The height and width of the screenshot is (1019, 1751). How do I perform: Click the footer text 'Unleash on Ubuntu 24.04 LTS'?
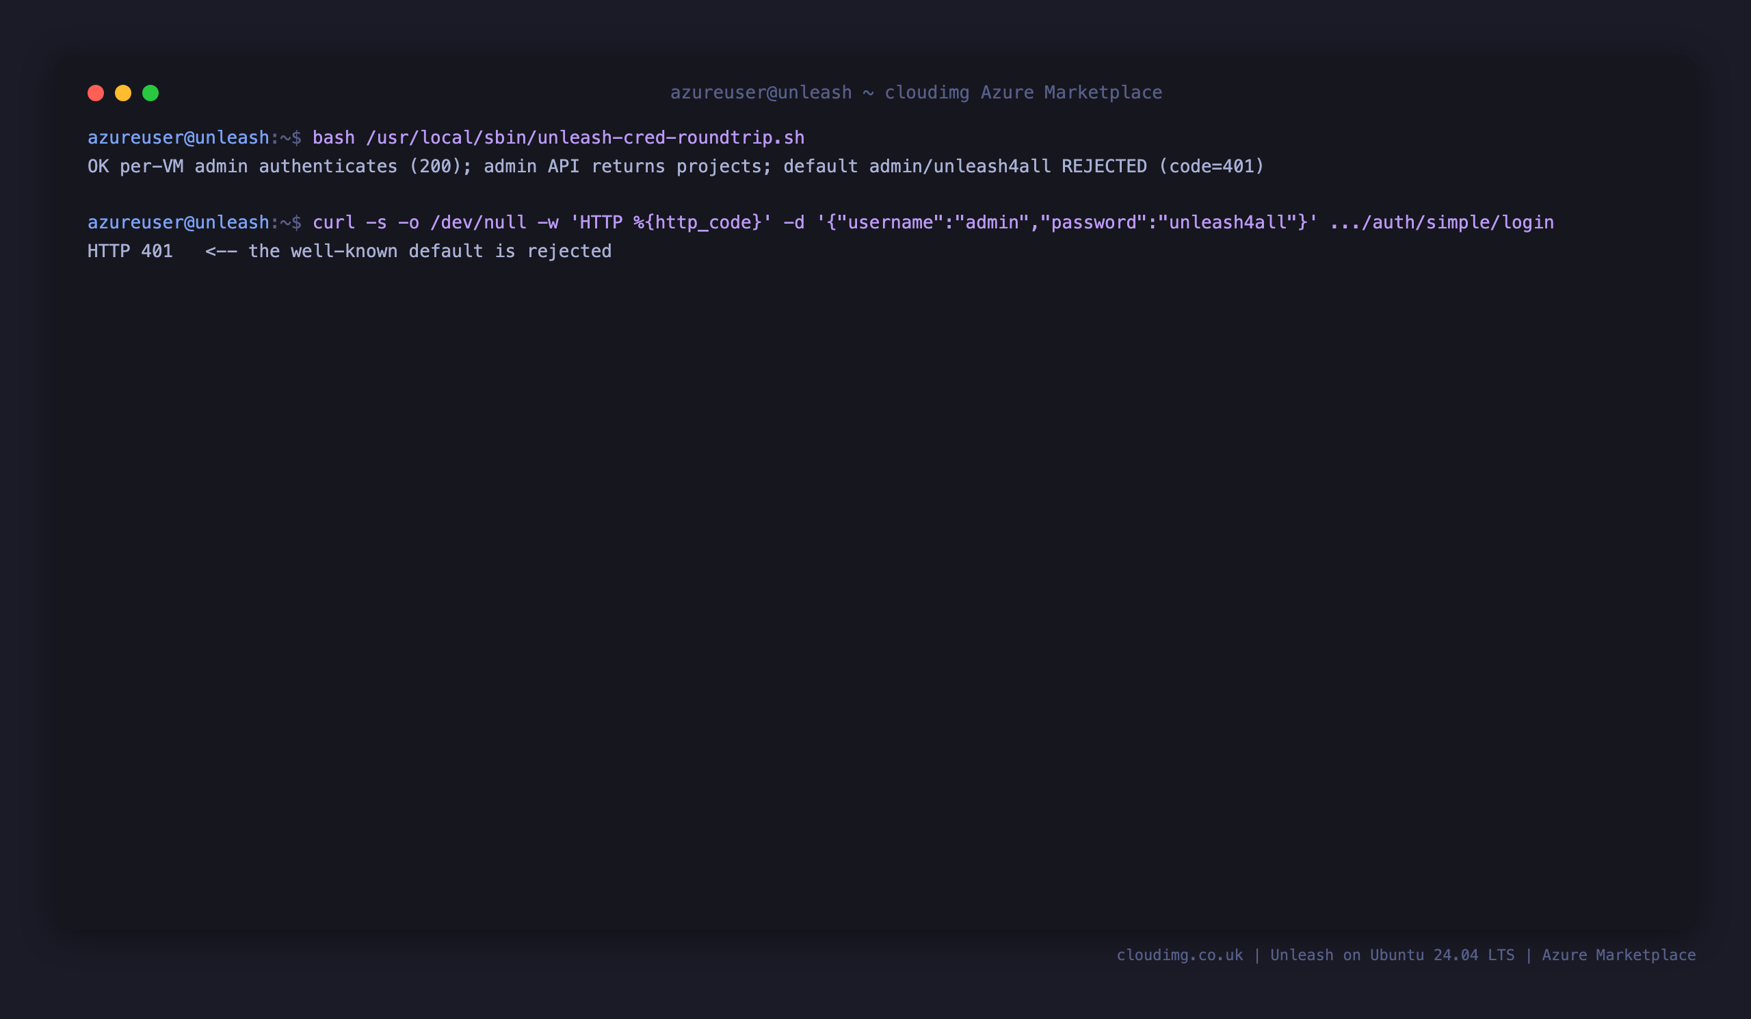[1393, 955]
